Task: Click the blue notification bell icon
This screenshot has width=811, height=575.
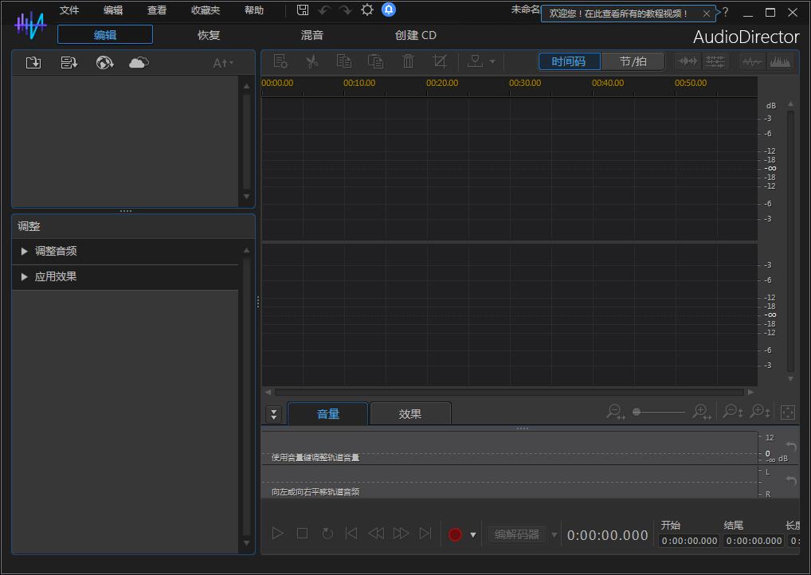Action: 389,10
